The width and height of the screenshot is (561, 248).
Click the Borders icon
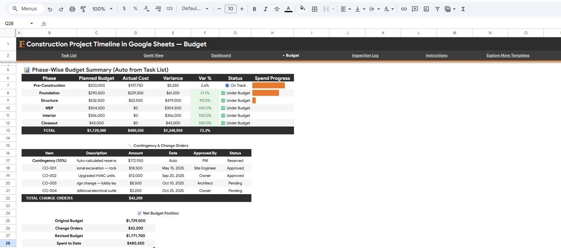point(314,9)
